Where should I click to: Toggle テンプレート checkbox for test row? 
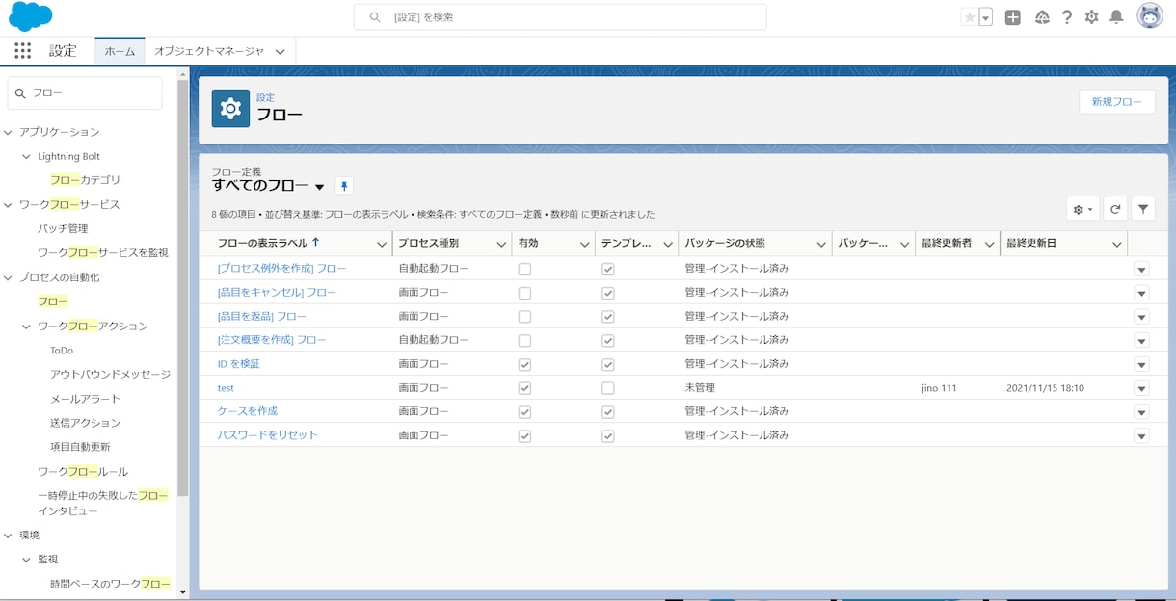[607, 388]
